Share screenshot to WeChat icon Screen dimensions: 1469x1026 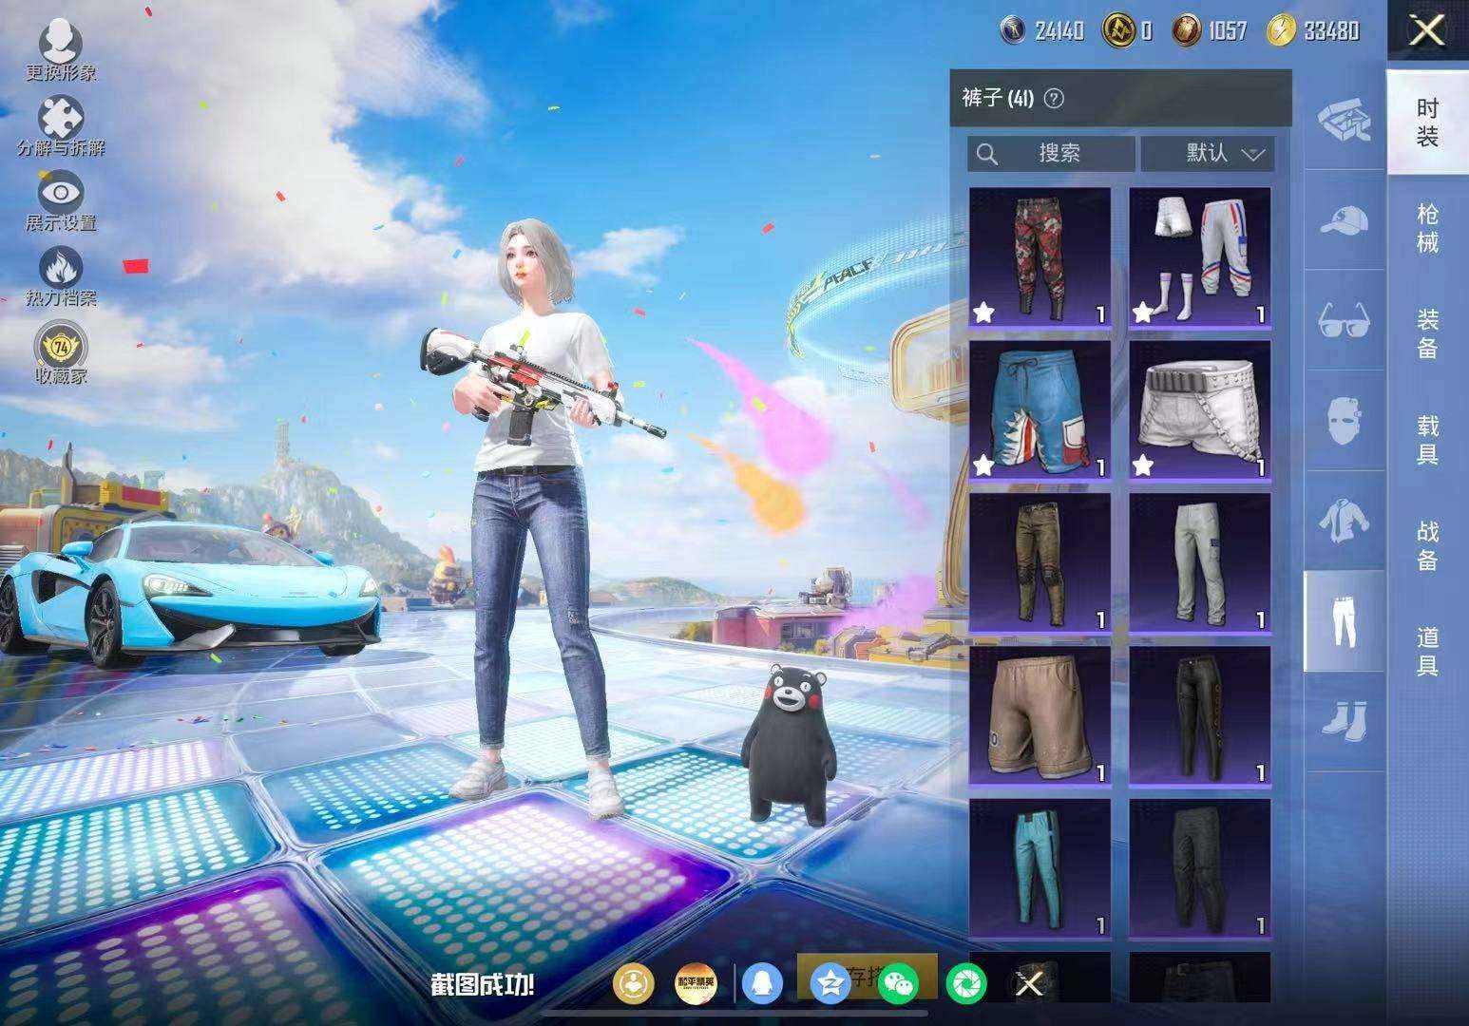[899, 984]
